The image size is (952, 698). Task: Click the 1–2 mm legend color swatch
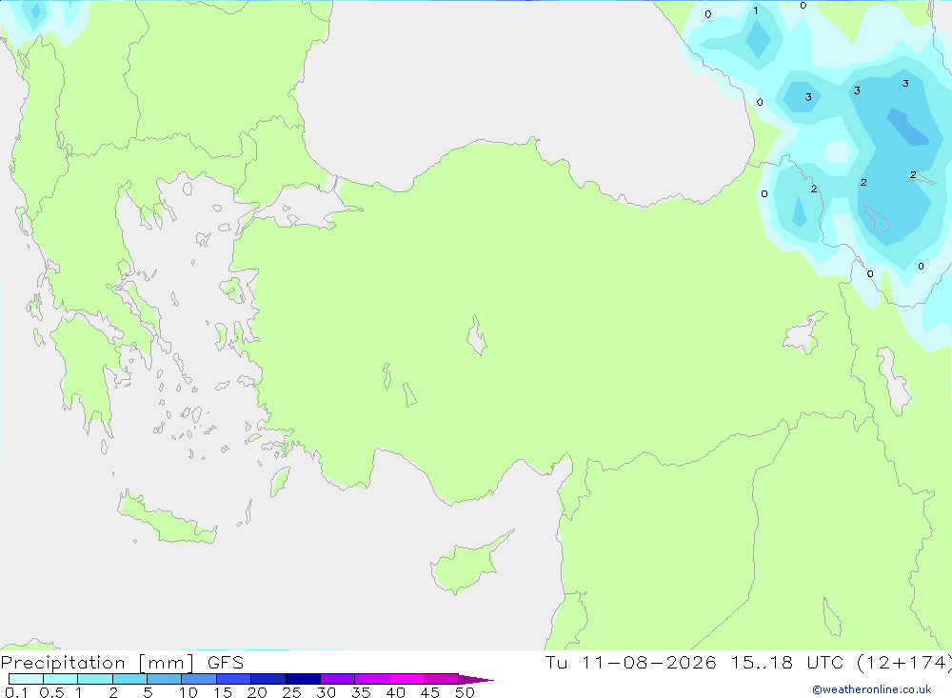click(95, 679)
